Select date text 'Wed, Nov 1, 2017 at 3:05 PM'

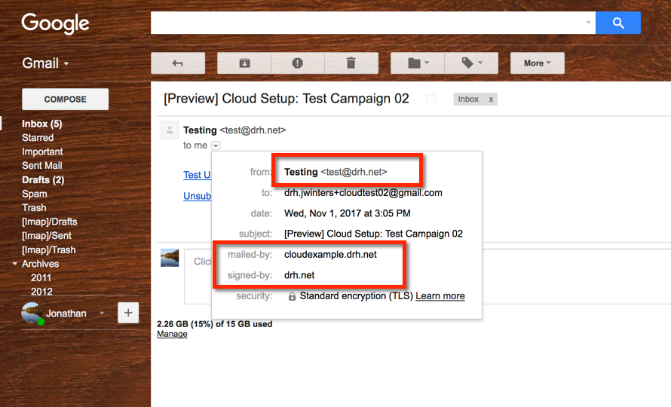[347, 213]
